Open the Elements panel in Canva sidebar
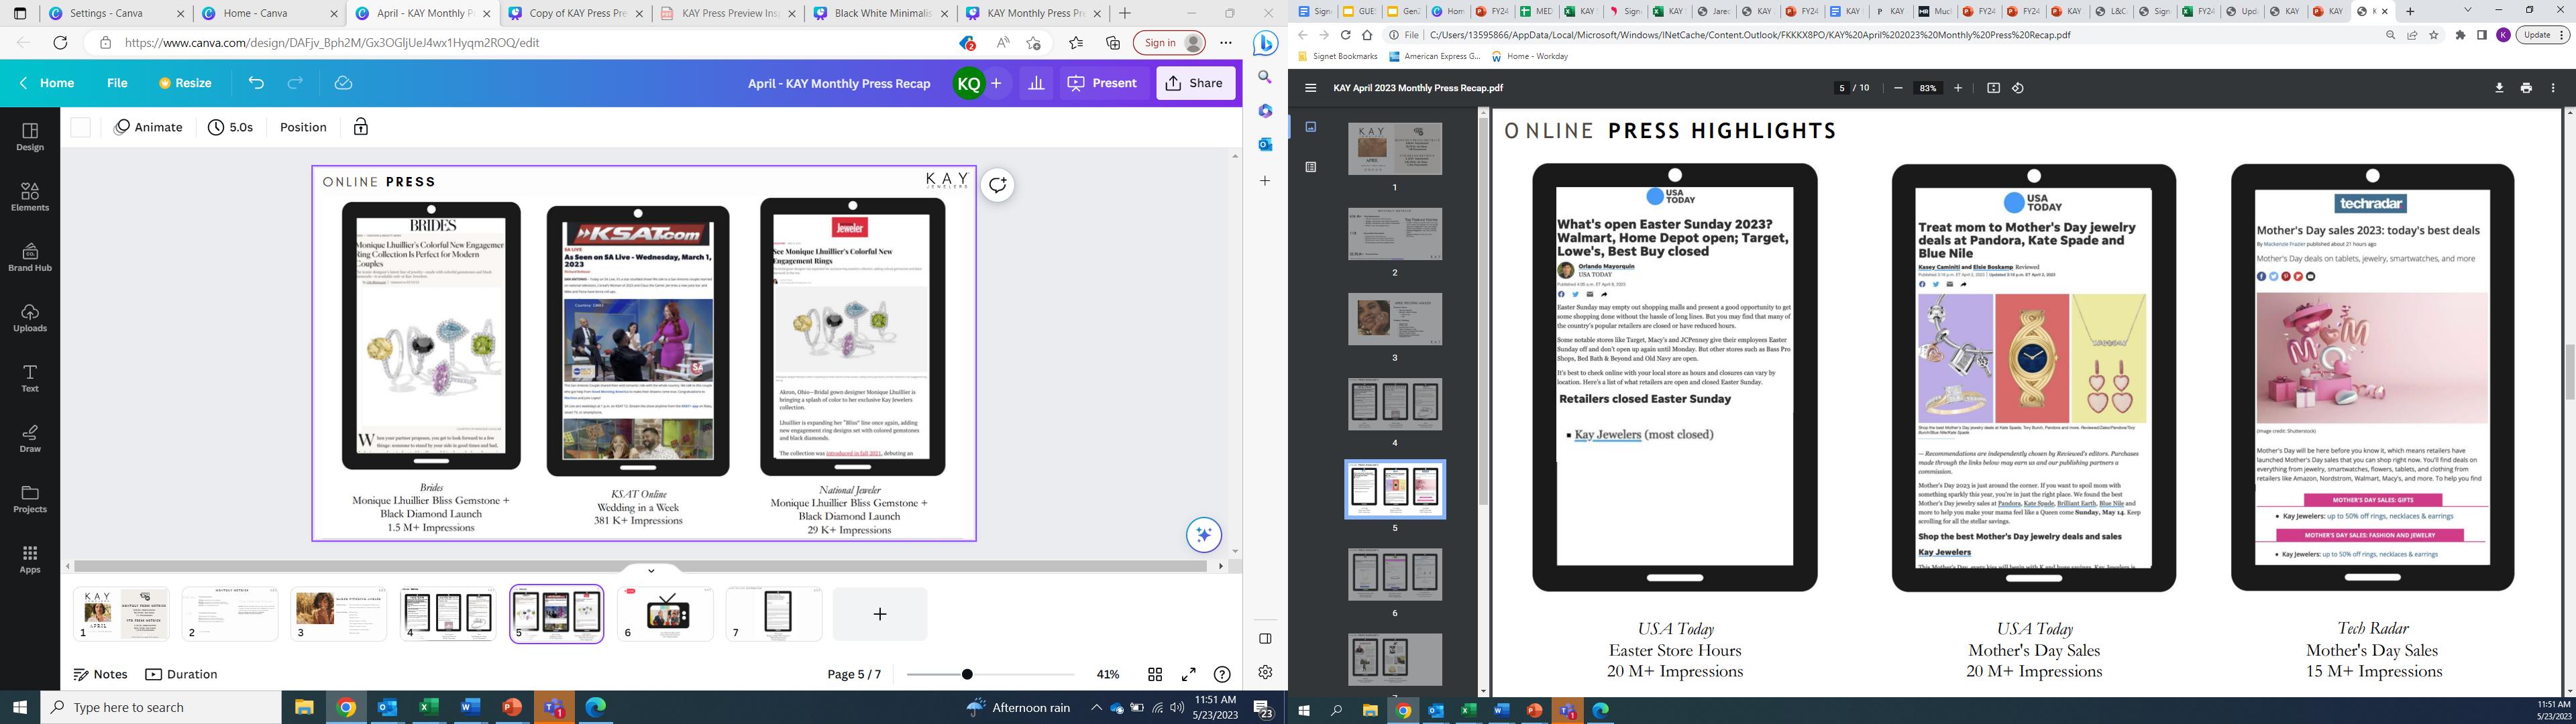This screenshot has width=2576, height=724. click(30, 196)
